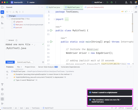The height and width of the screenshot is (110, 138).
Task: Open the Code With Me user icon
Action: click(x=126, y=2)
